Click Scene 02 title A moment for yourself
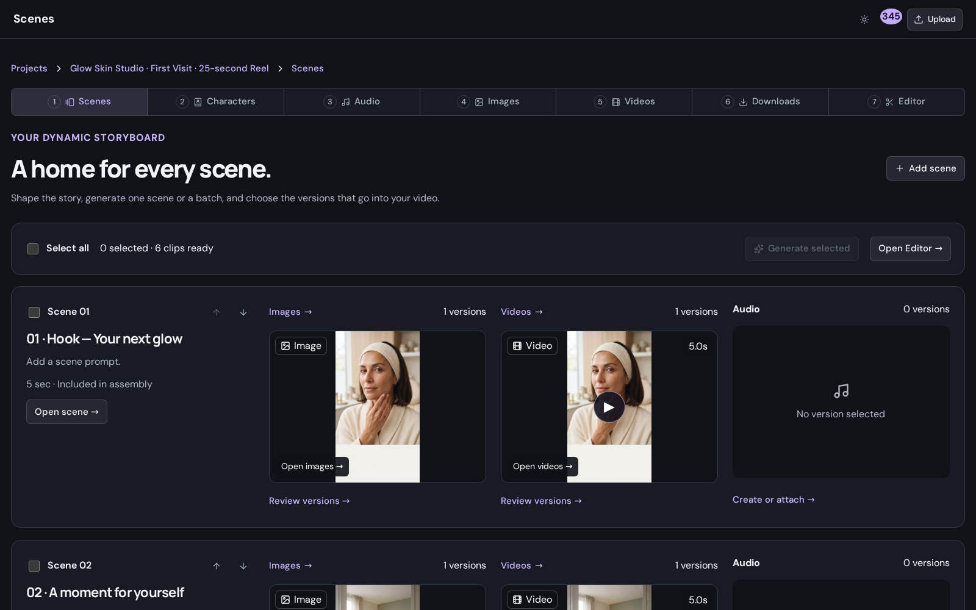 pos(105,593)
